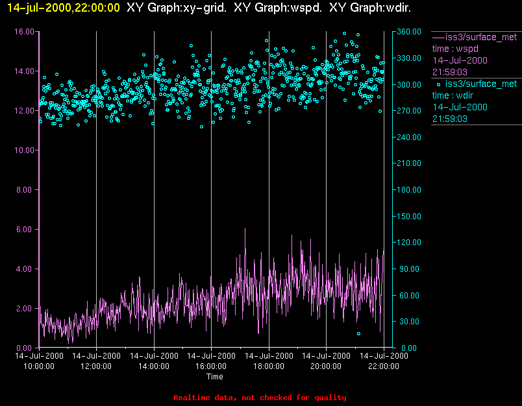This screenshot has width=522, height=406.
Task: Click the 8.00 tick label on the pink axis
Action: 25,190
